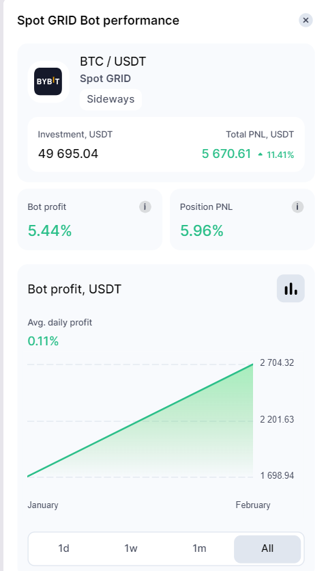Click the Sideways strategy tag
326x571 pixels.
coord(110,99)
